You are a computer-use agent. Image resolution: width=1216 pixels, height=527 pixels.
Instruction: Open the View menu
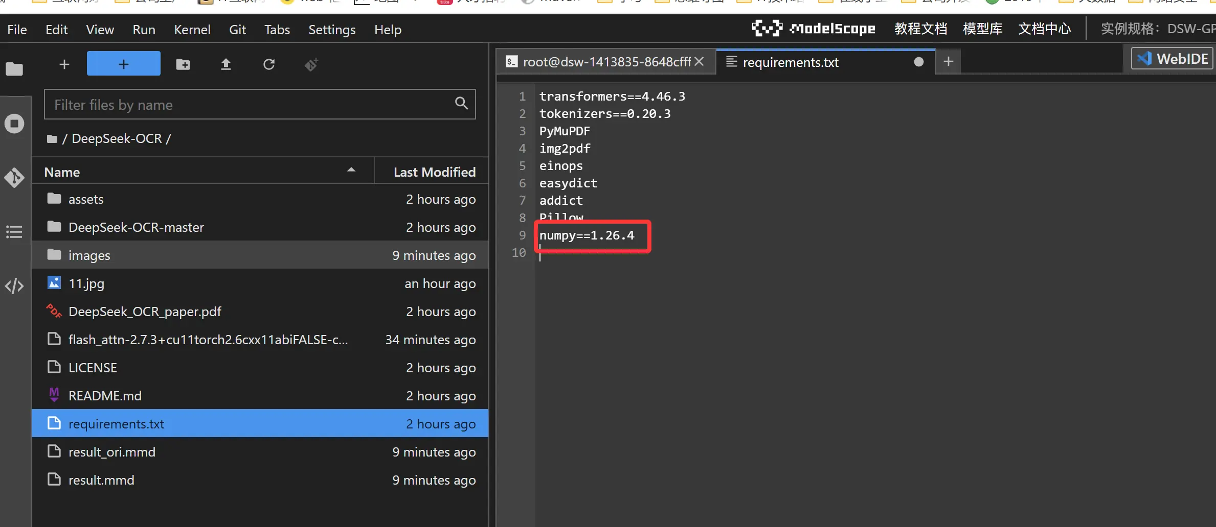click(100, 30)
